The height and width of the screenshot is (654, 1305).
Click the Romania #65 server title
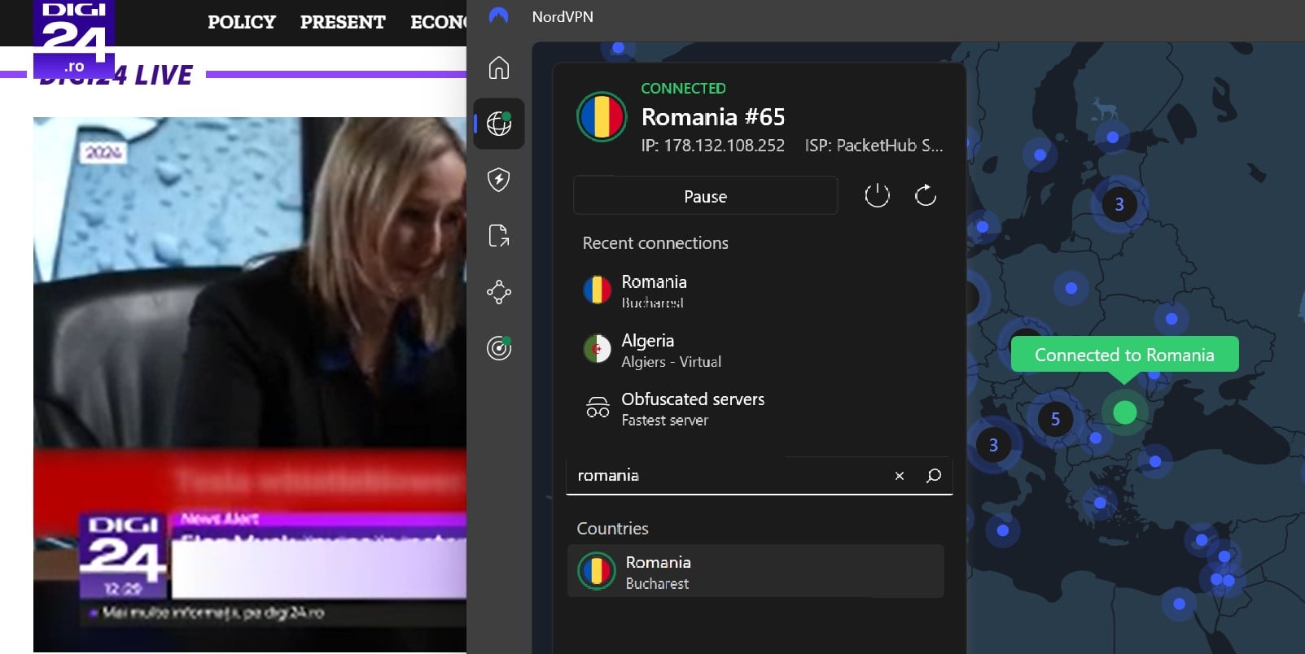point(713,117)
